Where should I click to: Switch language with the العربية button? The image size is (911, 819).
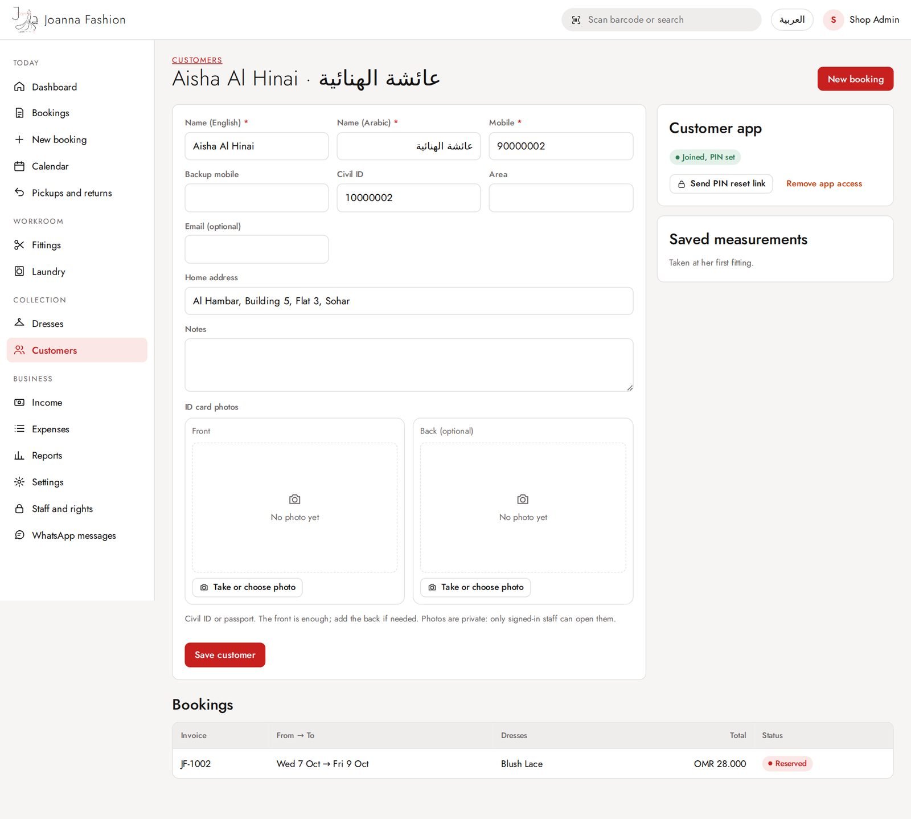(x=792, y=20)
